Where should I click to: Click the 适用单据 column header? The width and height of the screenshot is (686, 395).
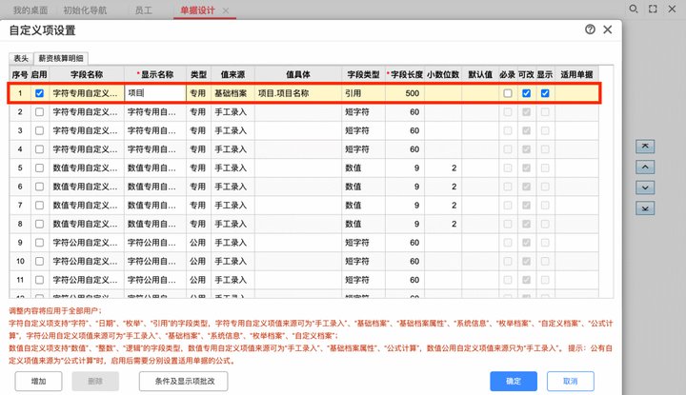(577, 75)
